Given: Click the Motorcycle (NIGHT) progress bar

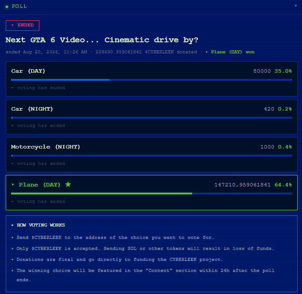Looking at the screenshot, I should click(x=151, y=155).
